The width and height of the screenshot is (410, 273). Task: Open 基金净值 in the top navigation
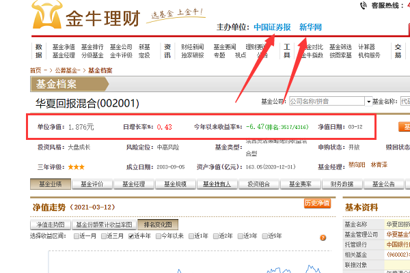point(64,47)
